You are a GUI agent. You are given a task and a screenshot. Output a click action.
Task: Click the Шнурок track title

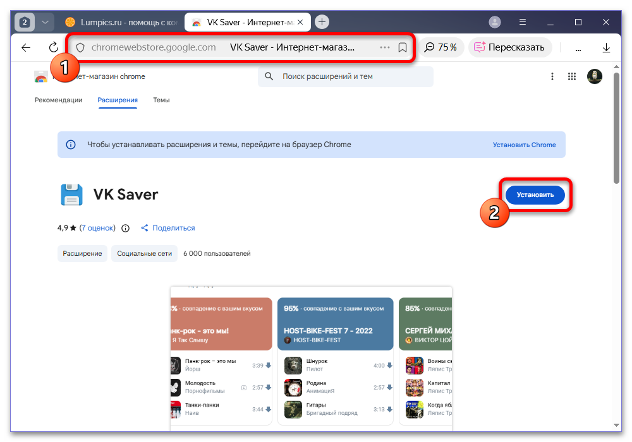coord(317,361)
